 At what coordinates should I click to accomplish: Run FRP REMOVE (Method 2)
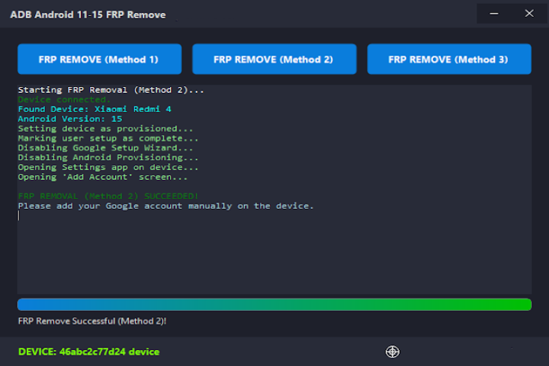pos(274,59)
